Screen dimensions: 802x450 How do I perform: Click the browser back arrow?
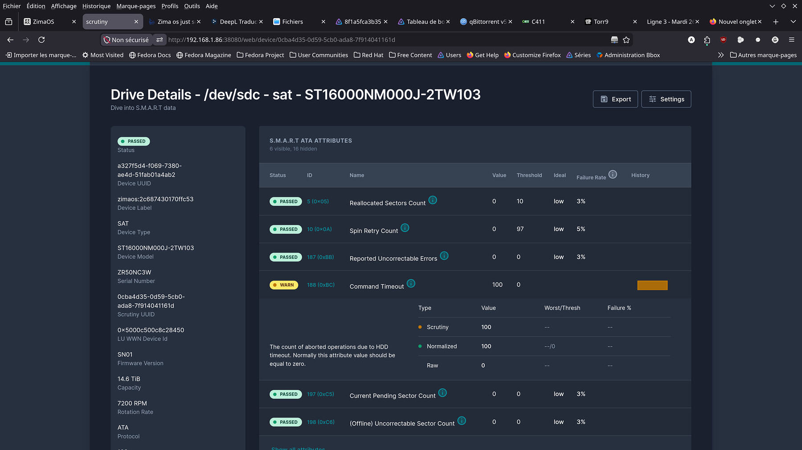pos(10,40)
